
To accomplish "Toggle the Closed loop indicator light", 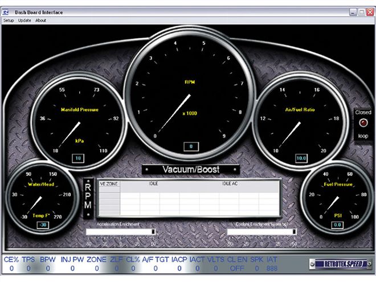I will 363,123.
